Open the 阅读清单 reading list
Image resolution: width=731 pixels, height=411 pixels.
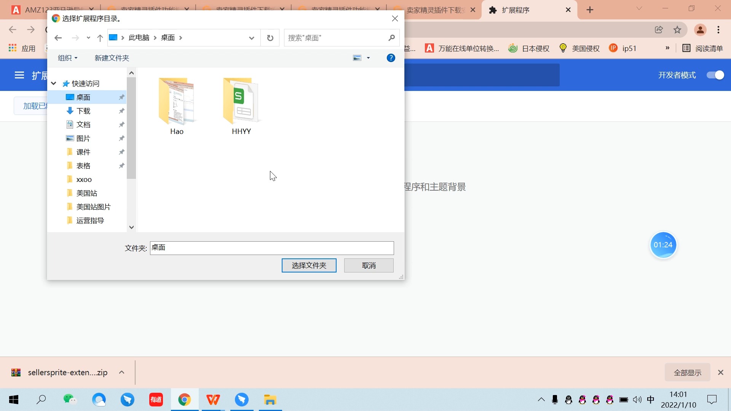coord(703,48)
